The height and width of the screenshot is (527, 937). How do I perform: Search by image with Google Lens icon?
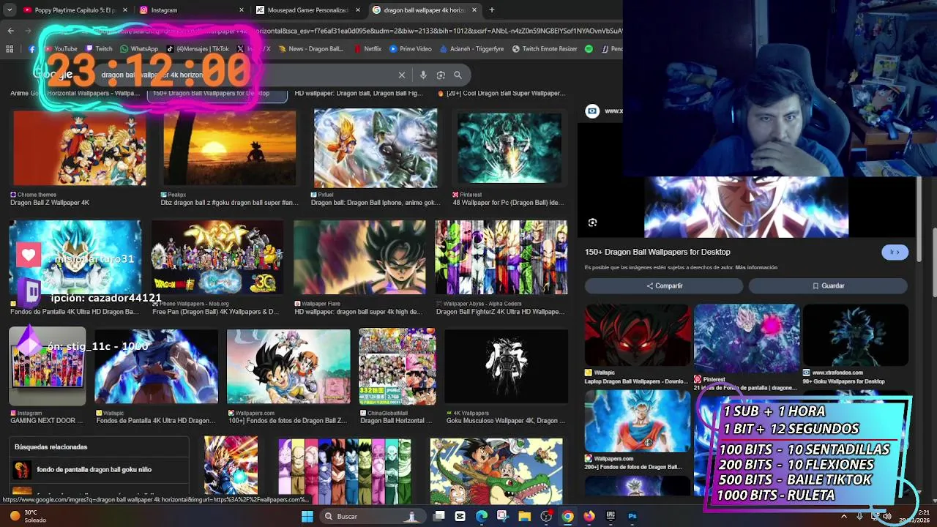pos(441,75)
